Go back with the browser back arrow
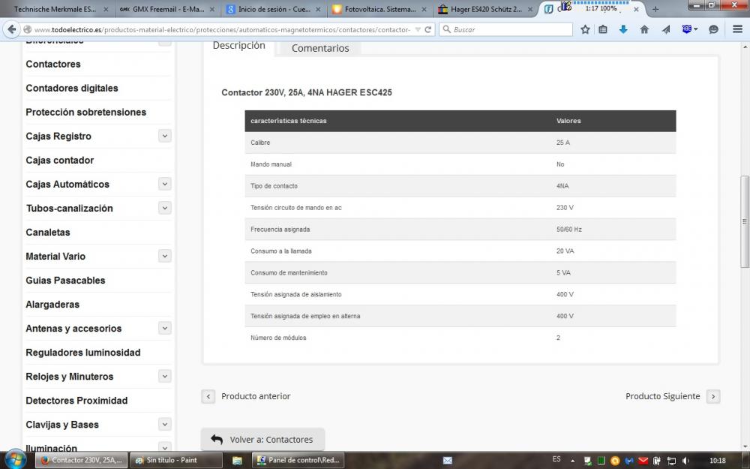The image size is (750, 469). click(x=11, y=29)
